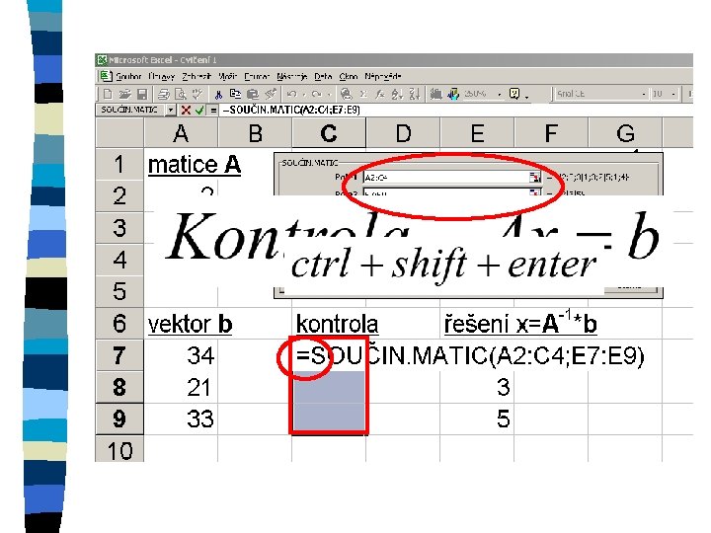Click the green Enter checkmark in formula bar
This screenshot has height=533, width=711.
pos(199,110)
